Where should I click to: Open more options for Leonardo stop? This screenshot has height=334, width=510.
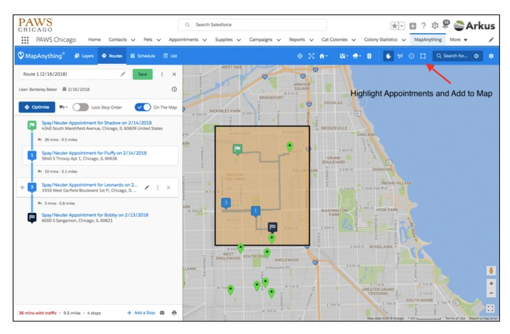pyautogui.click(x=158, y=188)
